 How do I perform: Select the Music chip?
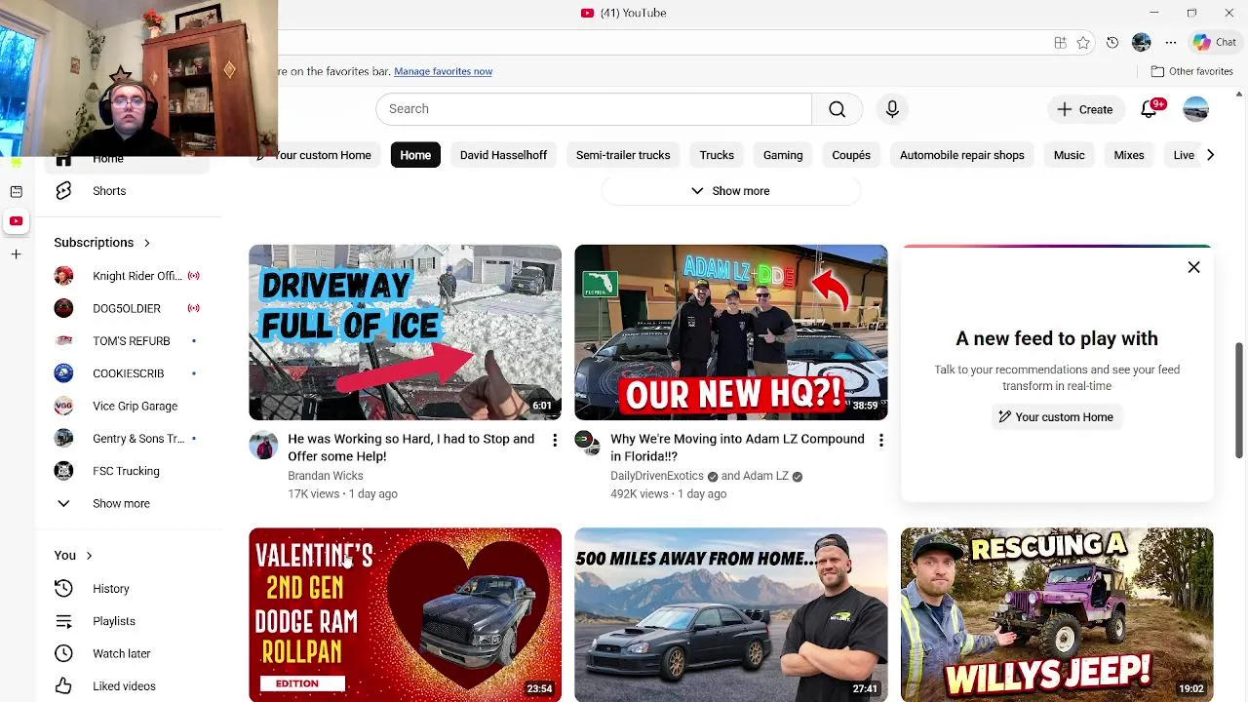[x=1069, y=155]
